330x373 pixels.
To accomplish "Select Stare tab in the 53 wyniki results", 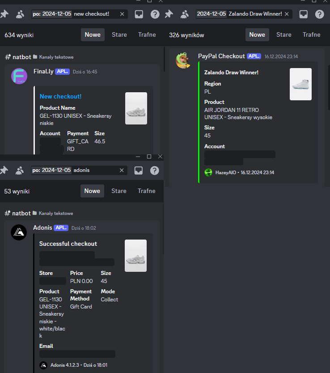I will [x=119, y=191].
